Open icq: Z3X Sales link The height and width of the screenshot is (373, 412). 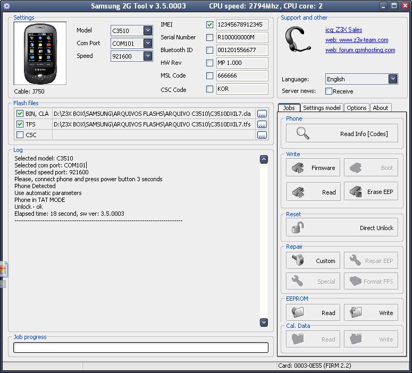(x=343, y=30)
